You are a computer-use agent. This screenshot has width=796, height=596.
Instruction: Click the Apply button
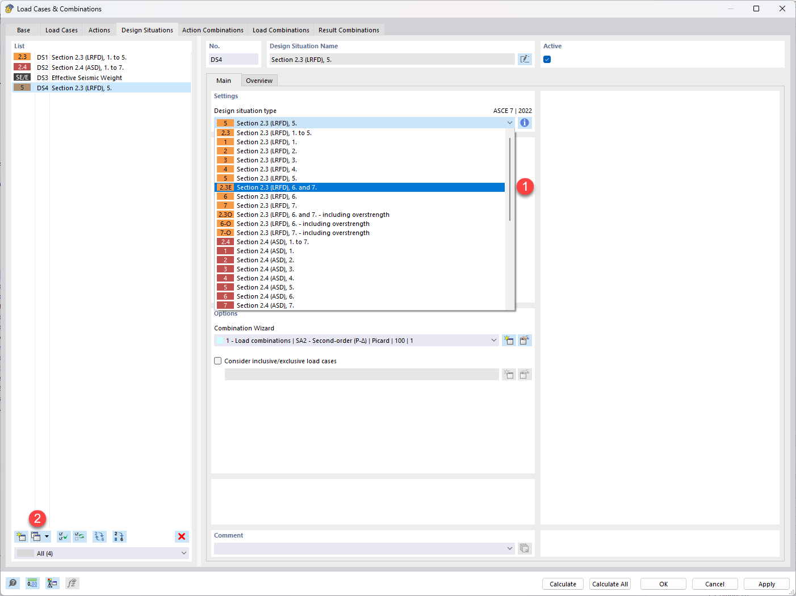[x=766, y=584]
